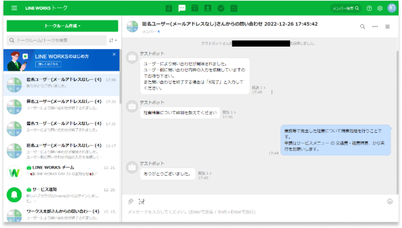Viewport: 402px width, 228px height.
Task: Open the help question mark icon
Action: point(369,8)
